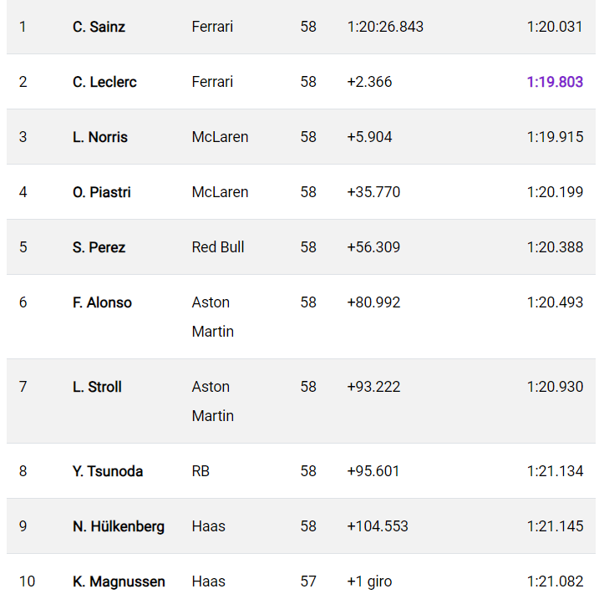Image resolution: width=599 pixels, height=599 pixels.
Task: Click the RB team name for Tsunoda
Action: point(201,471)
